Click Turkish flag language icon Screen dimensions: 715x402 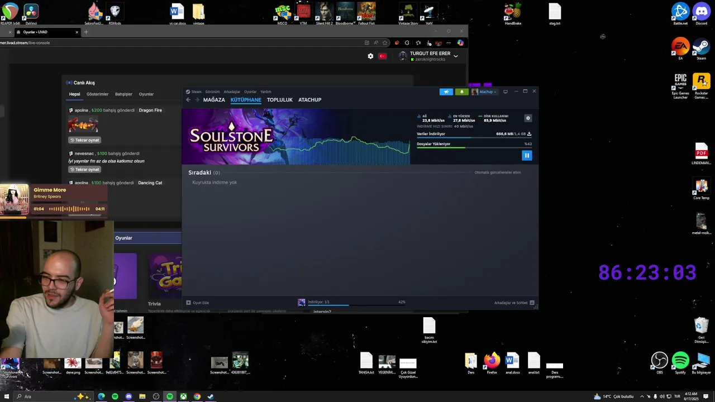[383, 56]
